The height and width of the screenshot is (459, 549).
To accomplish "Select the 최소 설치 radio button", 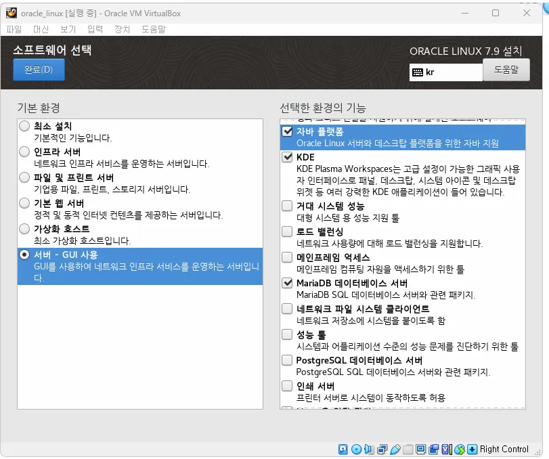I will 24,126.
